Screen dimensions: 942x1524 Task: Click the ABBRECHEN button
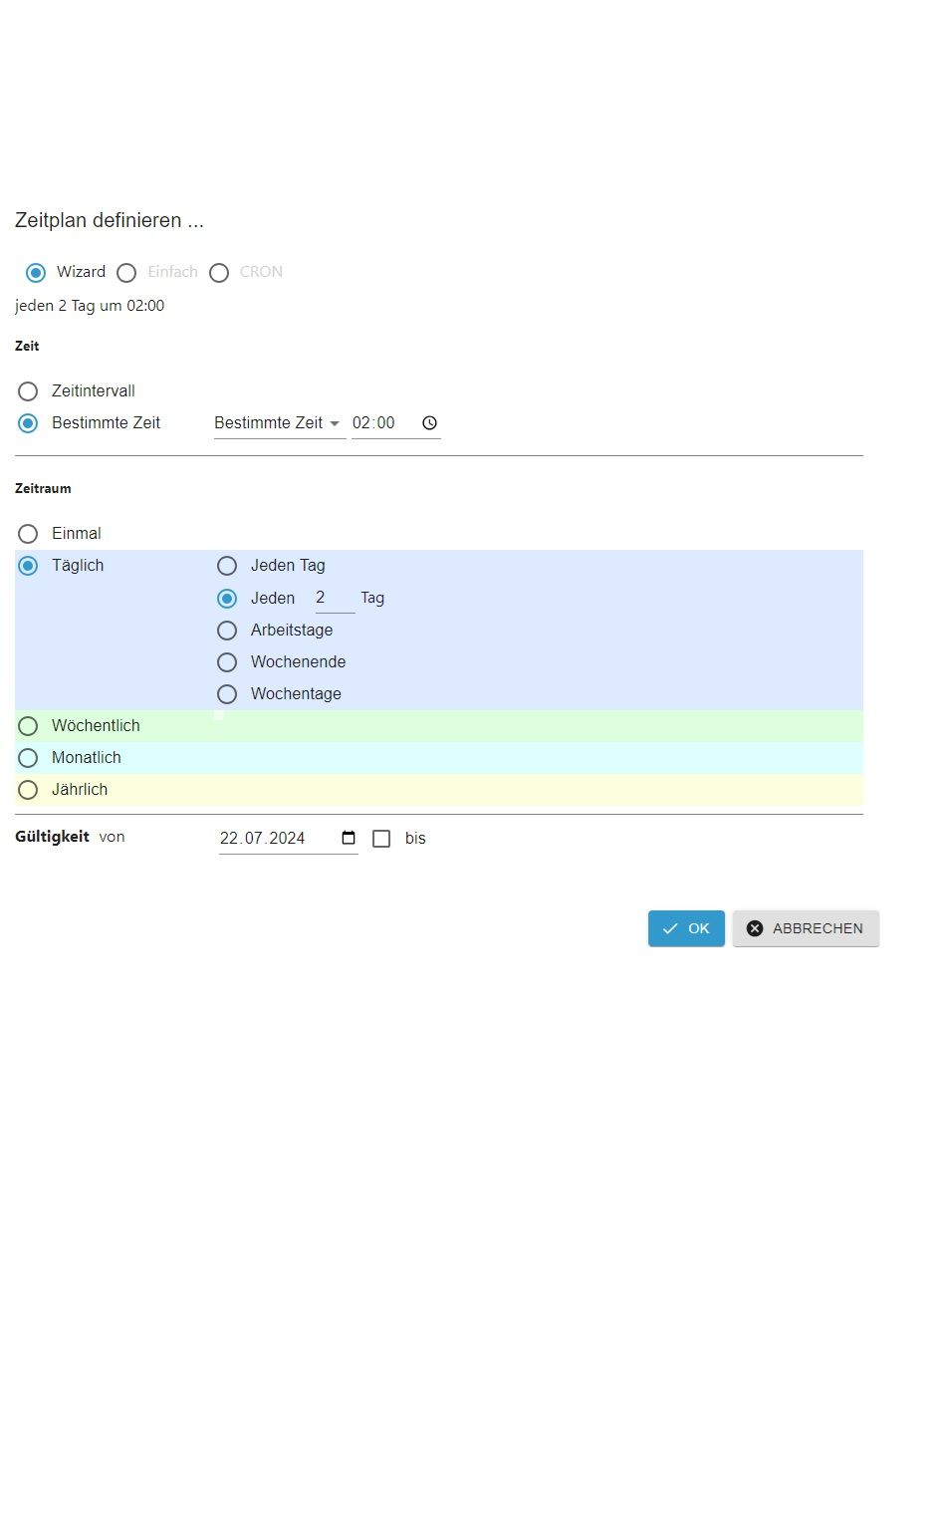tap(806, 928)
